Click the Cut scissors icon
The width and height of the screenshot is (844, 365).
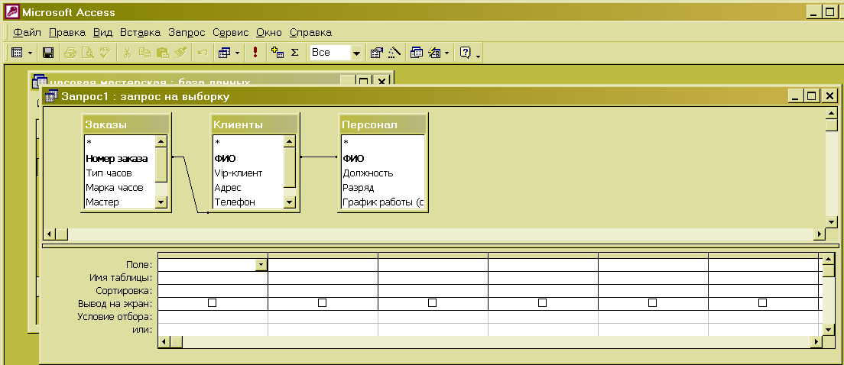[x=128, y=53]
